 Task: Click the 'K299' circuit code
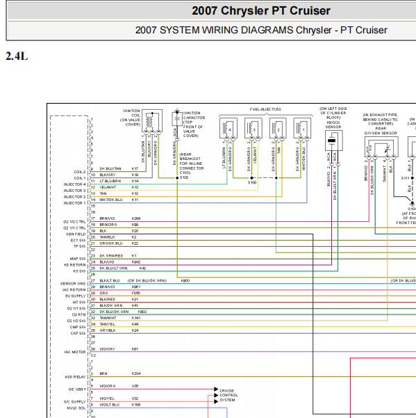coord(136,218)
